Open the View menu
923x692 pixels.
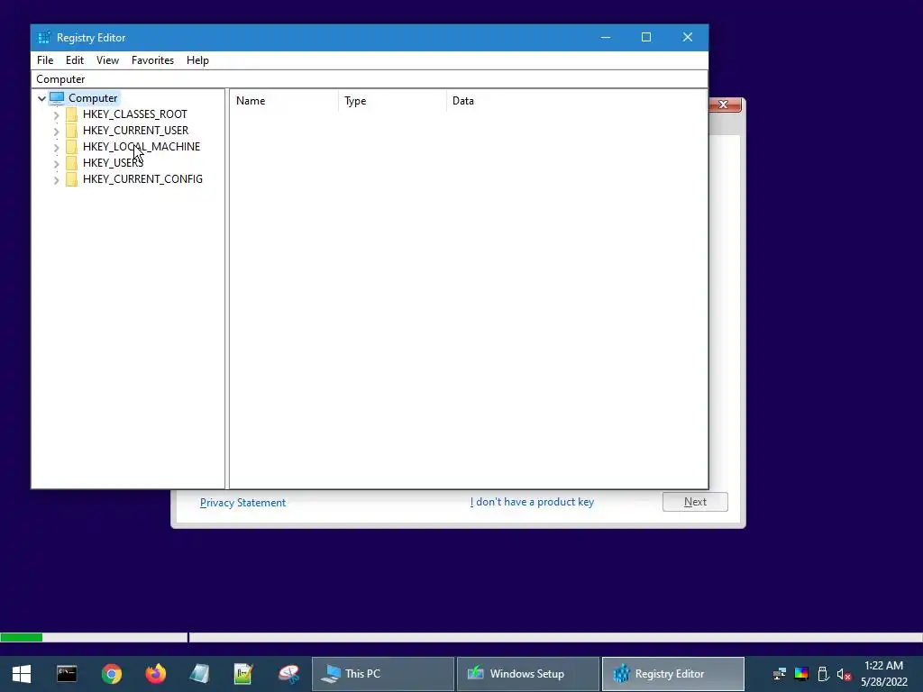108,60
